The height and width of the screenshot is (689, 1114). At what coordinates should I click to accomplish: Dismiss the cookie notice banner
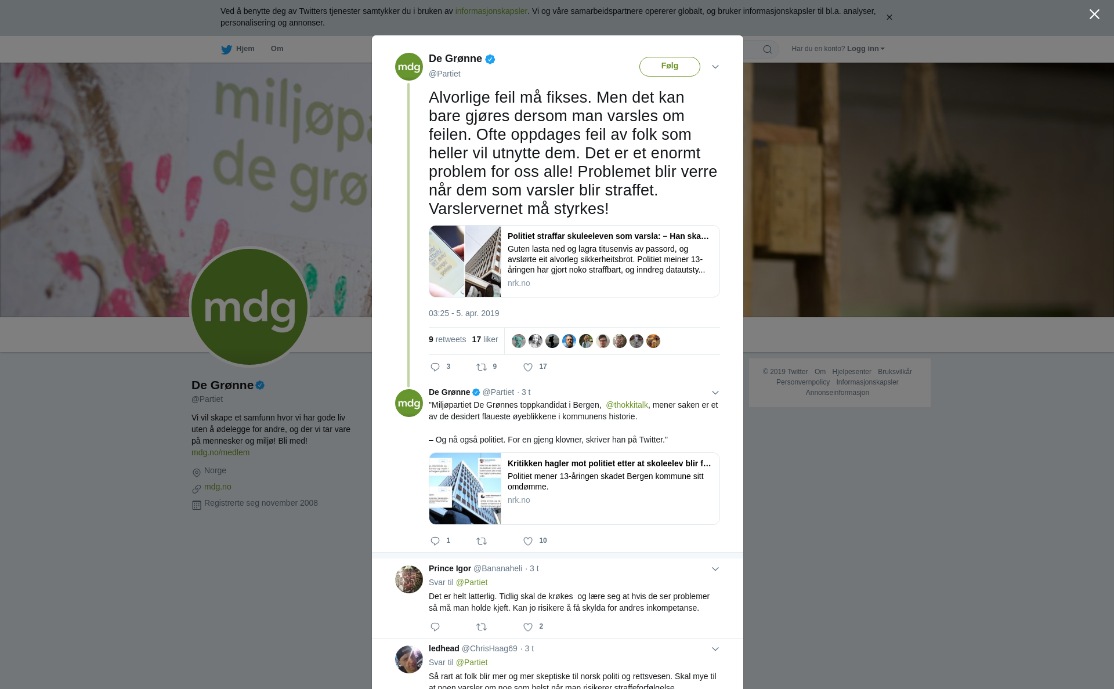pos(889,17)
